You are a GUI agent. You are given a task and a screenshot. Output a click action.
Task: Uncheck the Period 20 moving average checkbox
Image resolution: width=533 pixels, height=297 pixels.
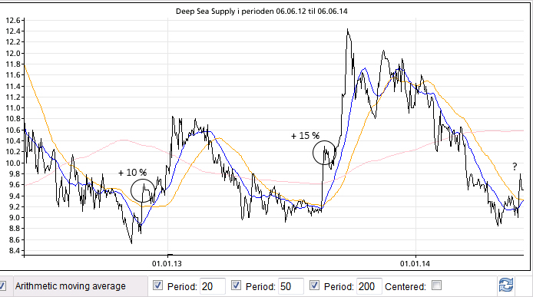pos(157,285)
